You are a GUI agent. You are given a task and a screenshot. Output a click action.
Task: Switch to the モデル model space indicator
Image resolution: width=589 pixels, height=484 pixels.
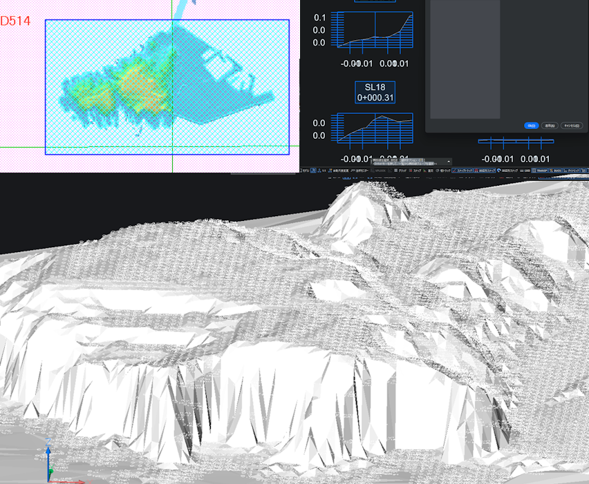click(x=305, y=171)
